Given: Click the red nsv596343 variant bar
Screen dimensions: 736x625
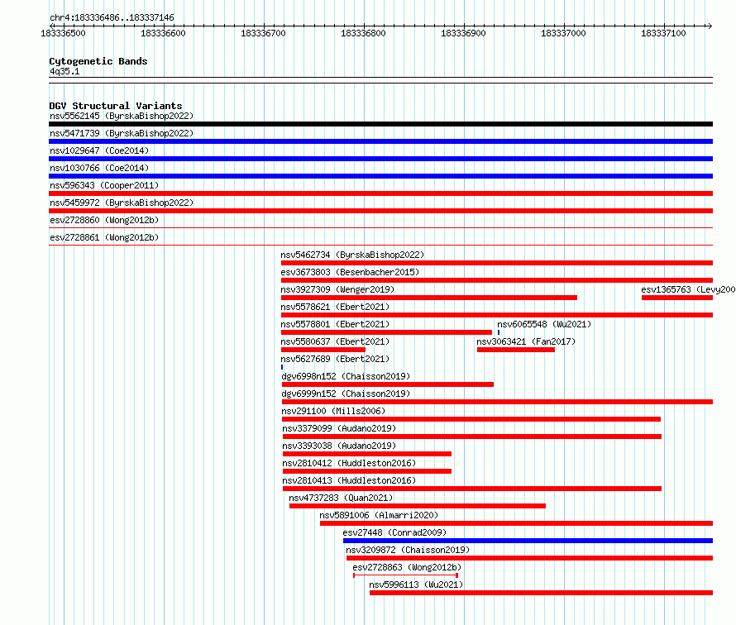Looking at the screenshot, I should pyautogui.click(x=380, y=193).
